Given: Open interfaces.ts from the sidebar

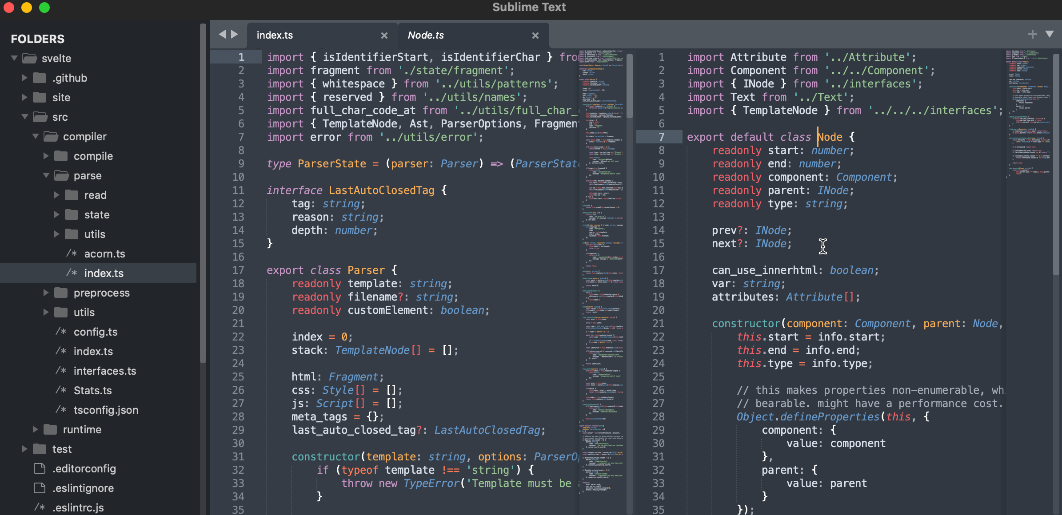Looking at the screenshot, I should [104, 371].
